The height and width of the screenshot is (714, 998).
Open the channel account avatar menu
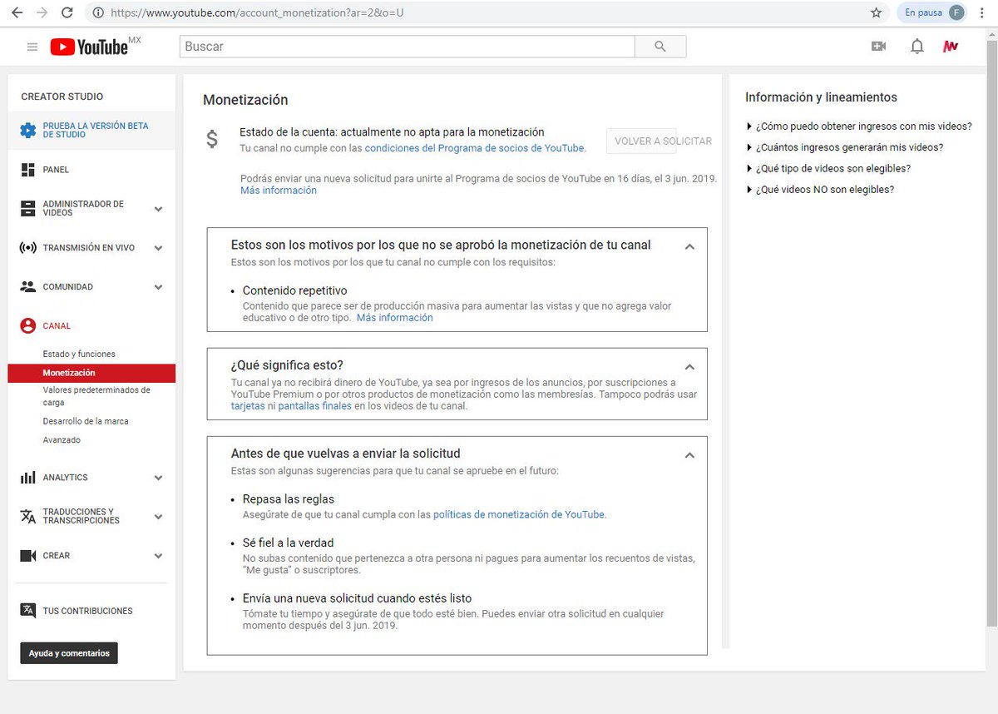point(951,47)
